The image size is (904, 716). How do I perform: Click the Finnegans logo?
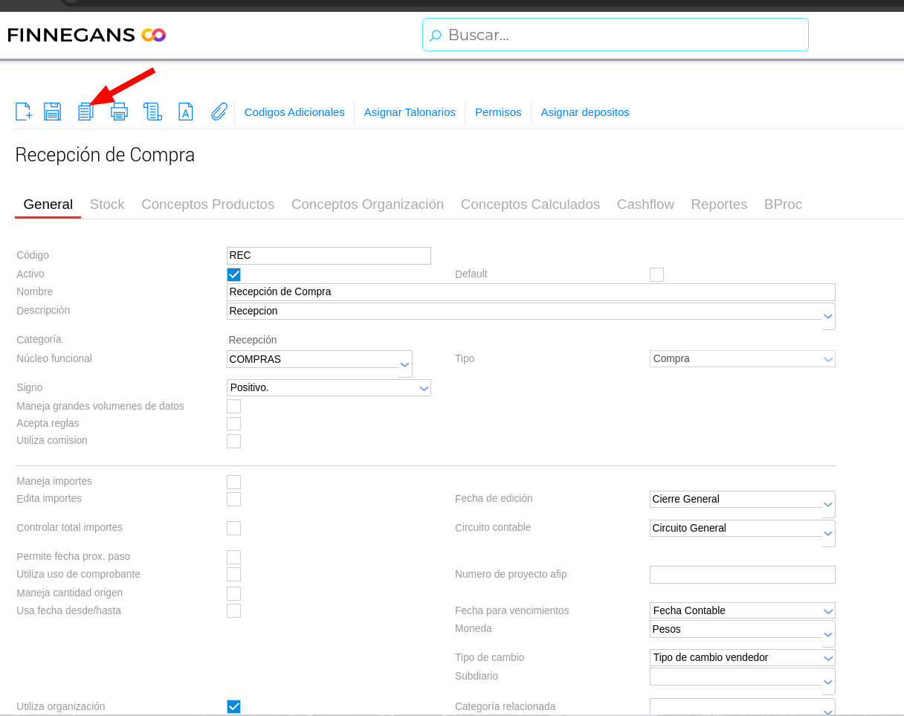tap(86, 35)
